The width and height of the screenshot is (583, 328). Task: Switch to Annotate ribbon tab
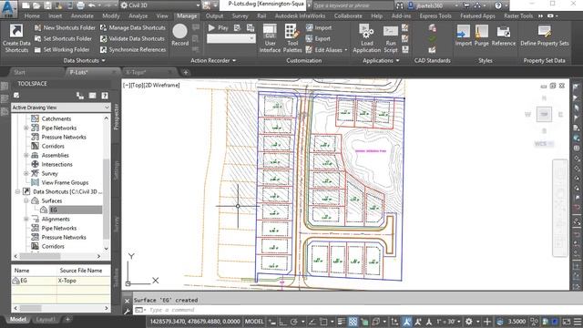82,16
